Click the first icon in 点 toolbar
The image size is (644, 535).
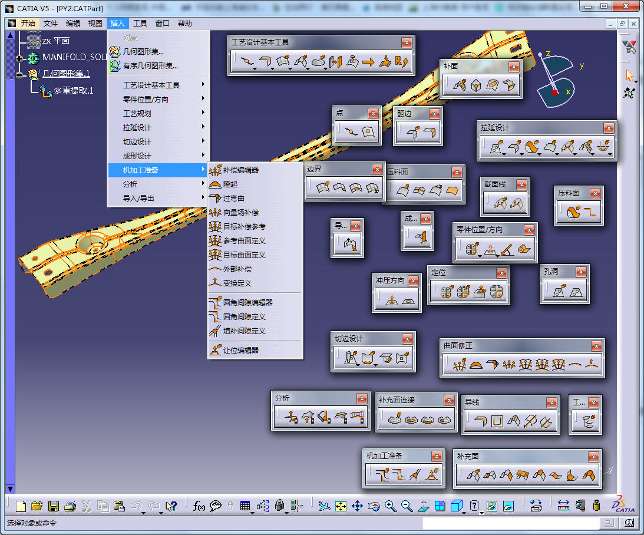pyautogui.click(x=352, y=132)
